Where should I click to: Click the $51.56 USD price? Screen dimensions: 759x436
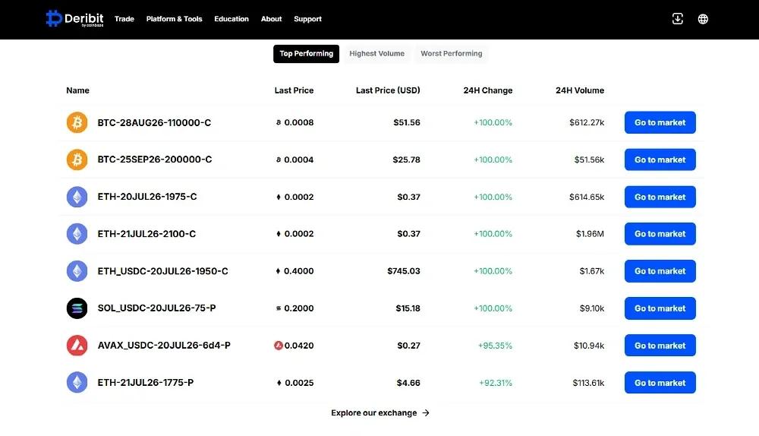point(407,122)
